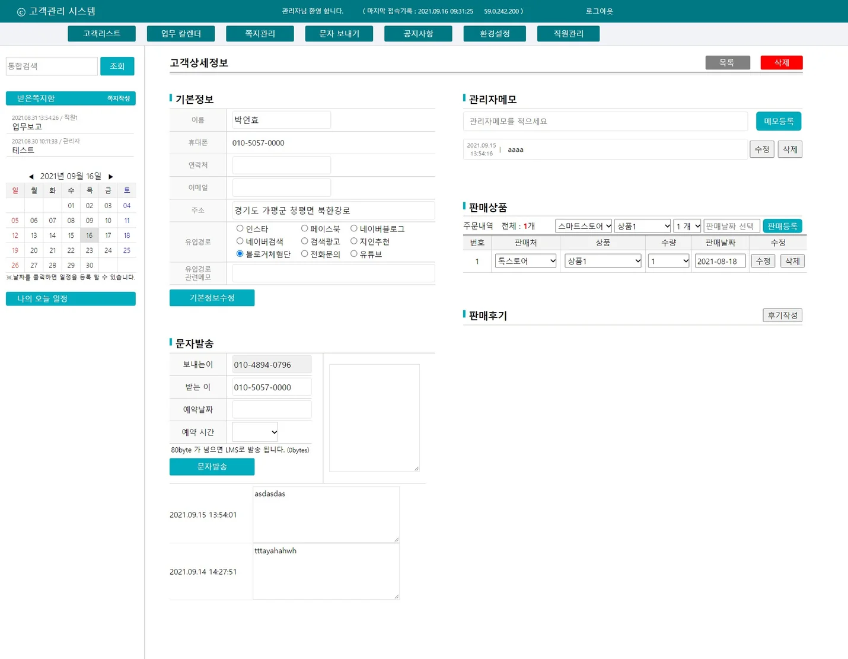Click the 관리자메모 input field
The image size is (848, 659).
click(x=605, y=121)
